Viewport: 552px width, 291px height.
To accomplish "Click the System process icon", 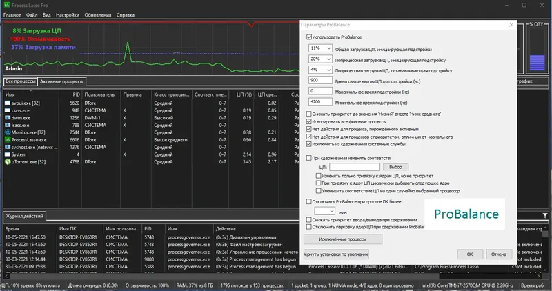I will coord(8,154).
